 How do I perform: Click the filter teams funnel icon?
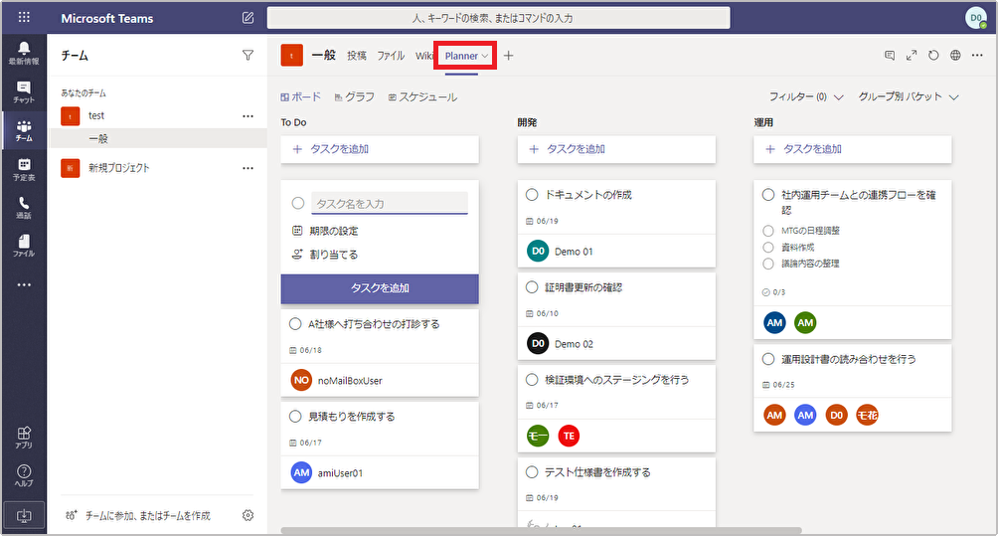point(248,56)
